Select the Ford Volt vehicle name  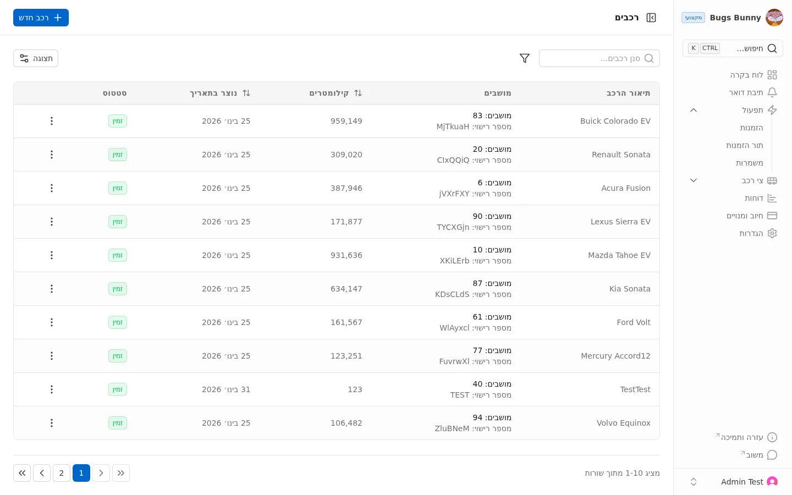pos(634,322)
